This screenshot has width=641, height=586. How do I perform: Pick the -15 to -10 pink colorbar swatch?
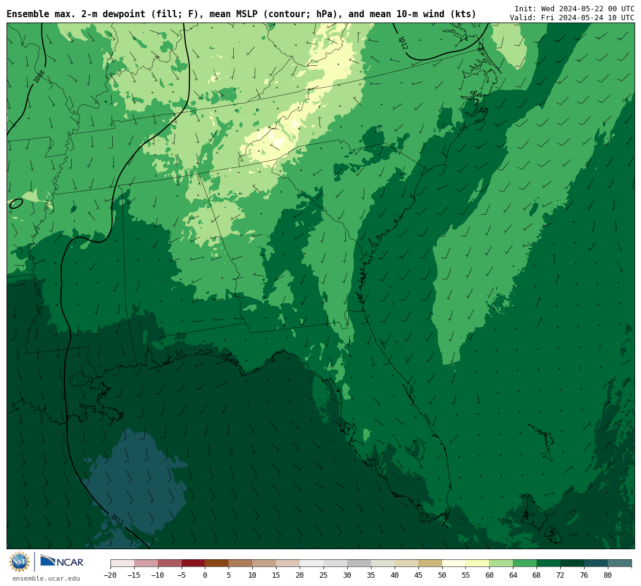click(146, 563)
